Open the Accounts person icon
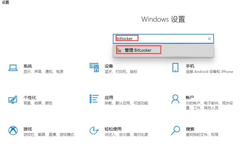This screenshot has width=240, height=150. (x=175, y=99)
